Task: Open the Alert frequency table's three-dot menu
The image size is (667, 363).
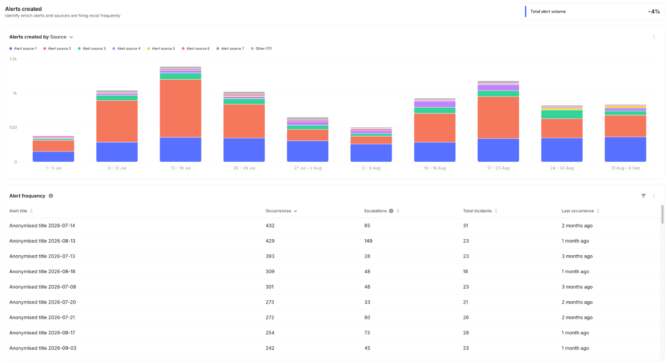Action: tap(654, 196)
